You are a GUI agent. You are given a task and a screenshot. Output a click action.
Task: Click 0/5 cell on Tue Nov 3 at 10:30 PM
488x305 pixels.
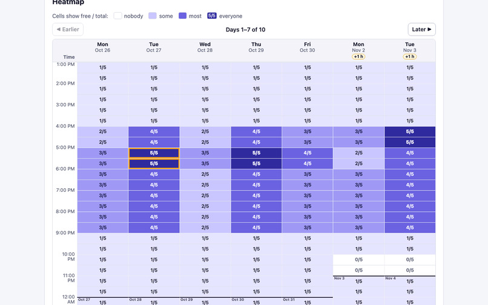(x=410, y=270)
